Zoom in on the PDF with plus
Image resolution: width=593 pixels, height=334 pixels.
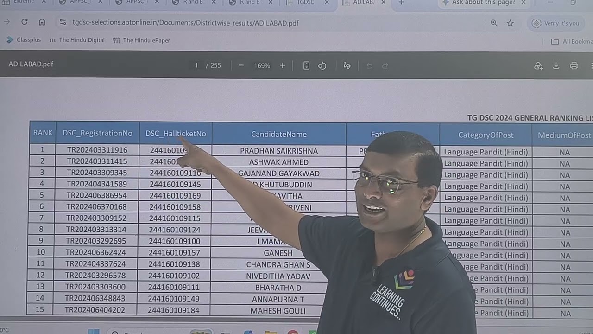[x=283, y=65]
